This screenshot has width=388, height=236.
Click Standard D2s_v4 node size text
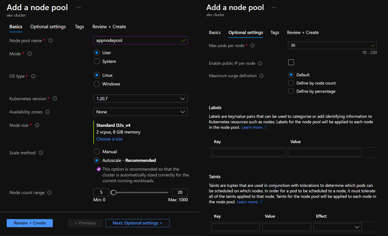tap(114, 125)
